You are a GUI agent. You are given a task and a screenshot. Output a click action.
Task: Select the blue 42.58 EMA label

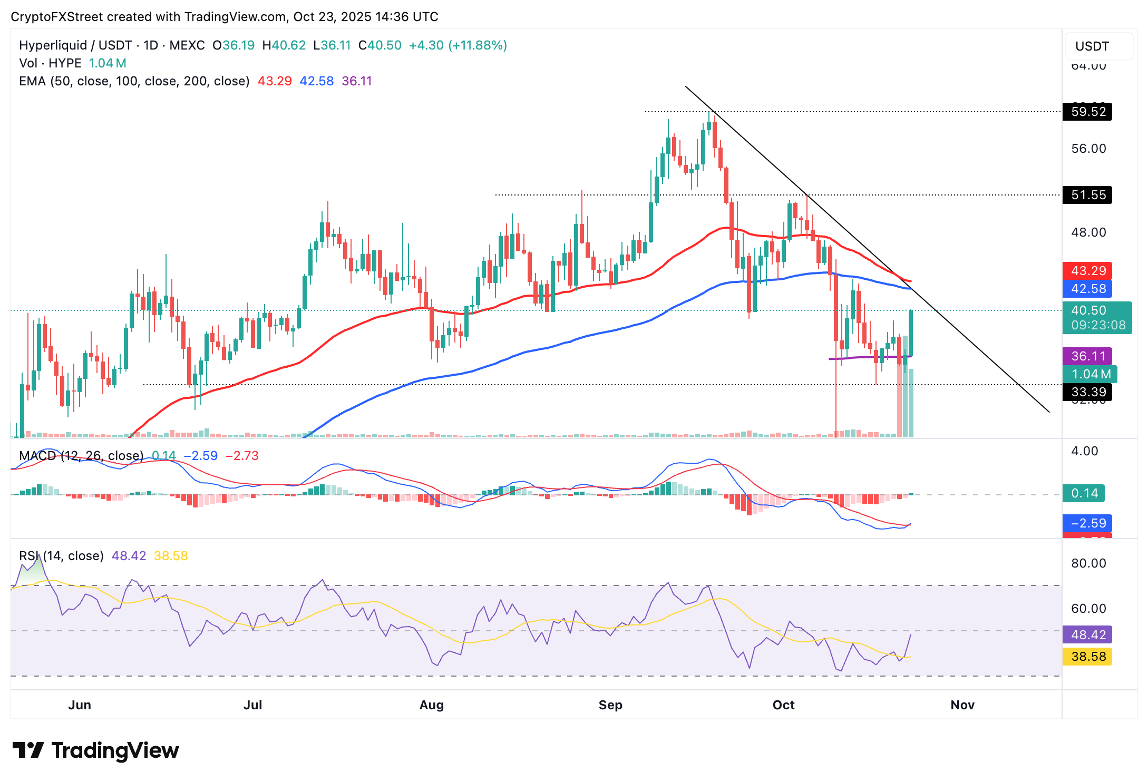[x=1087, y=289]
